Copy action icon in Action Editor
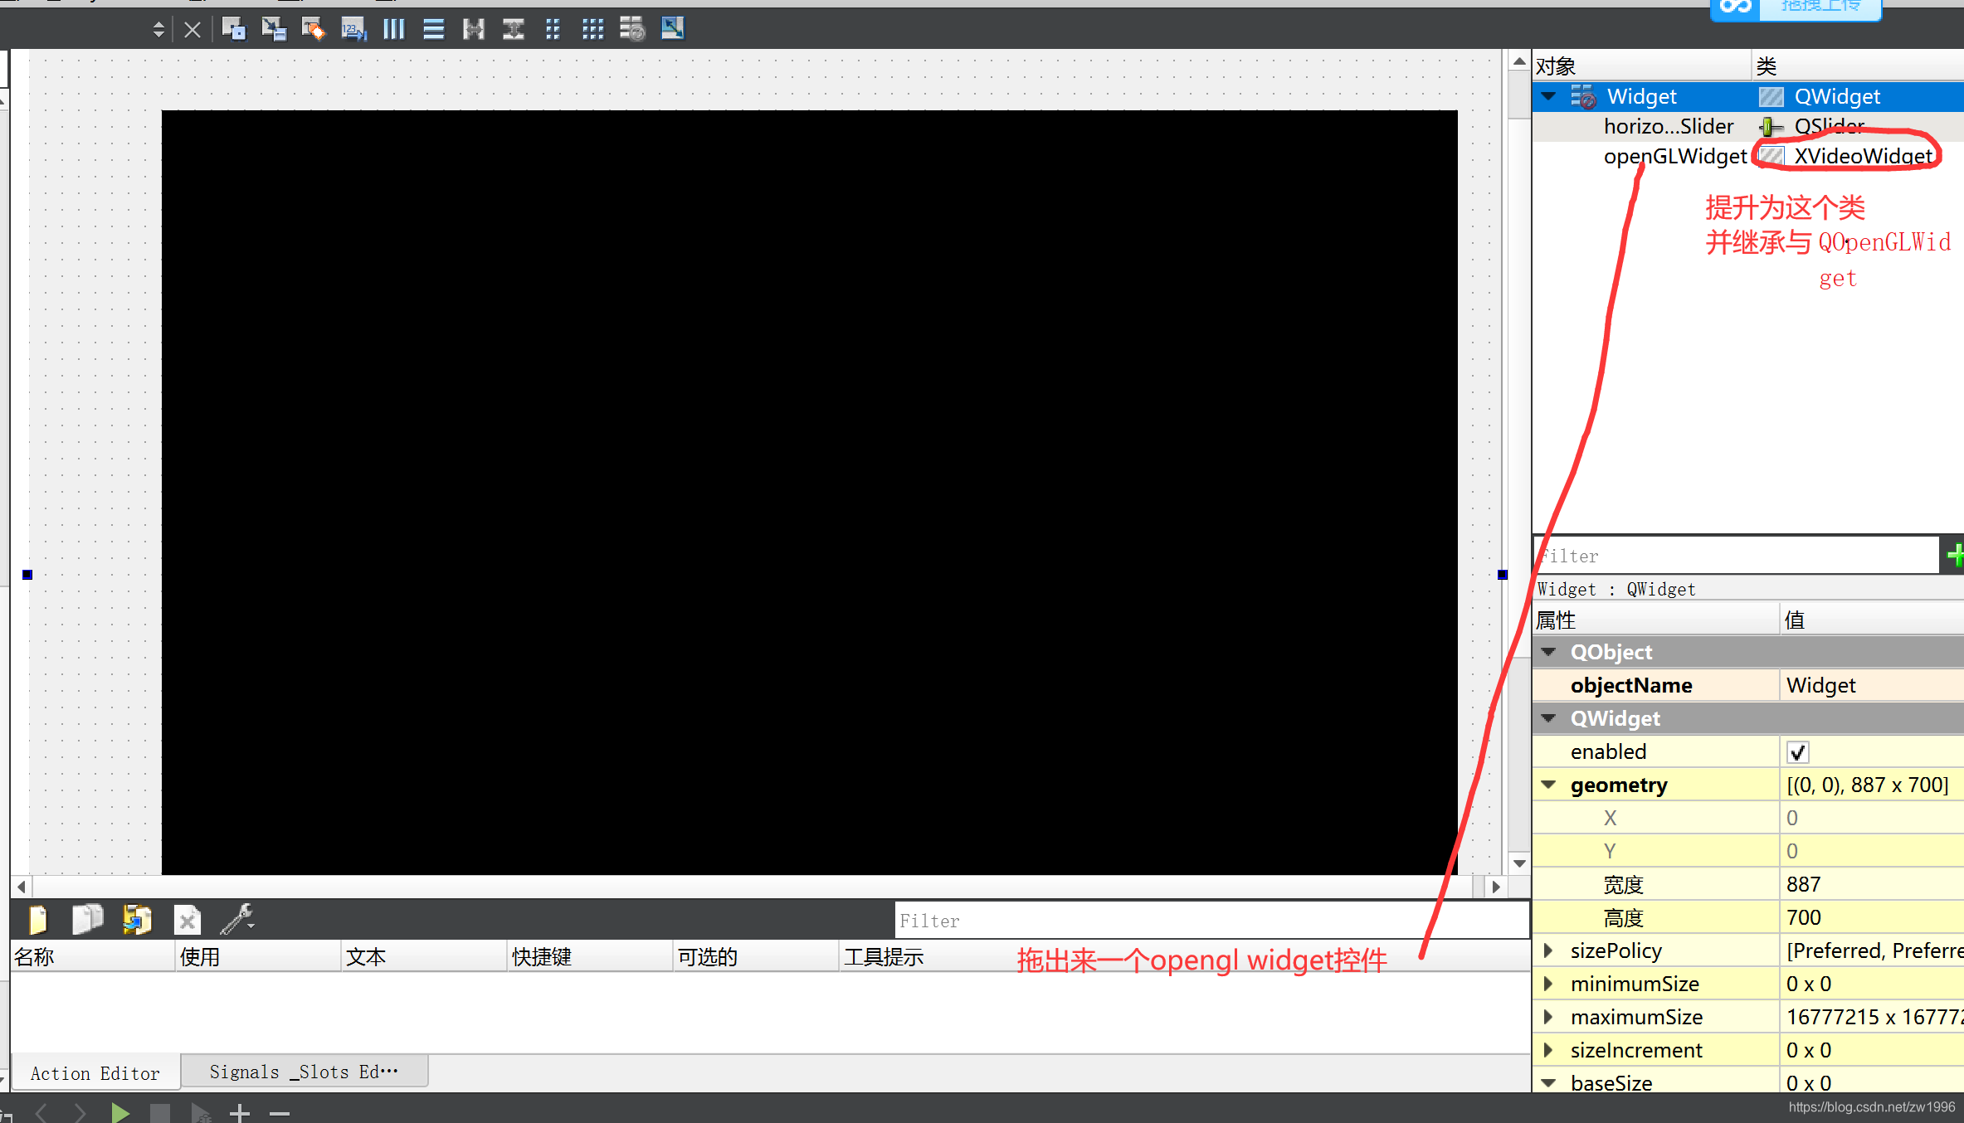 [87, 919]
